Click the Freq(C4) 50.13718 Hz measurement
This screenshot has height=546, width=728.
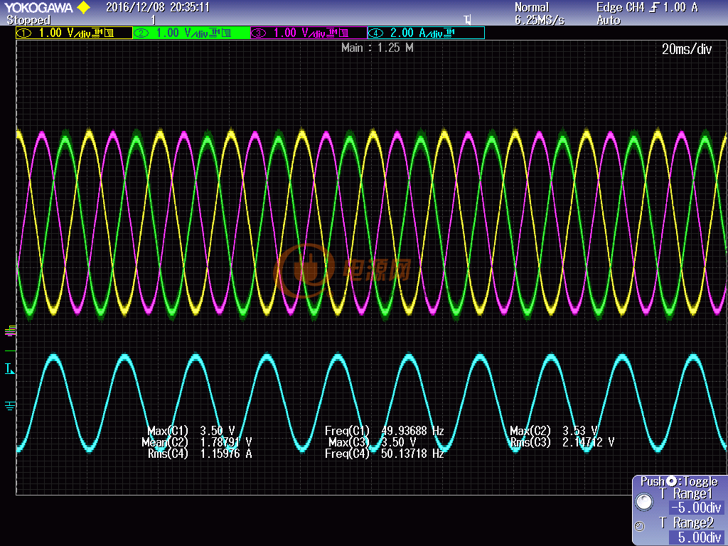(x=385, y=454)
